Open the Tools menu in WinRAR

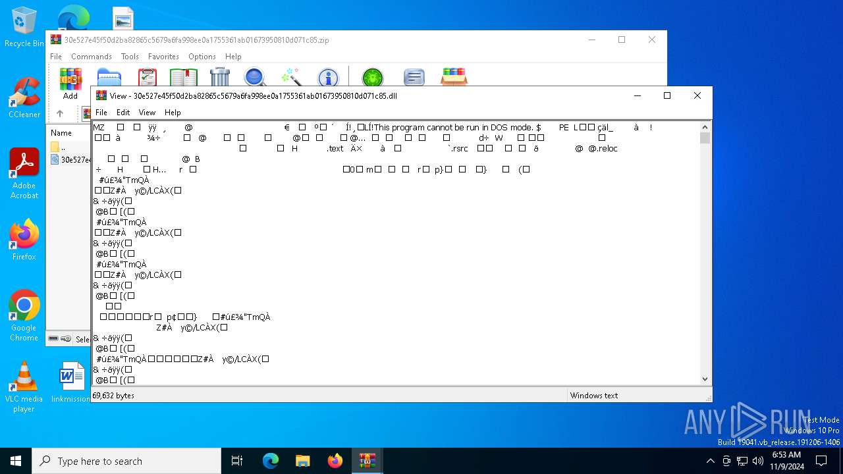[x=130, y=57]
